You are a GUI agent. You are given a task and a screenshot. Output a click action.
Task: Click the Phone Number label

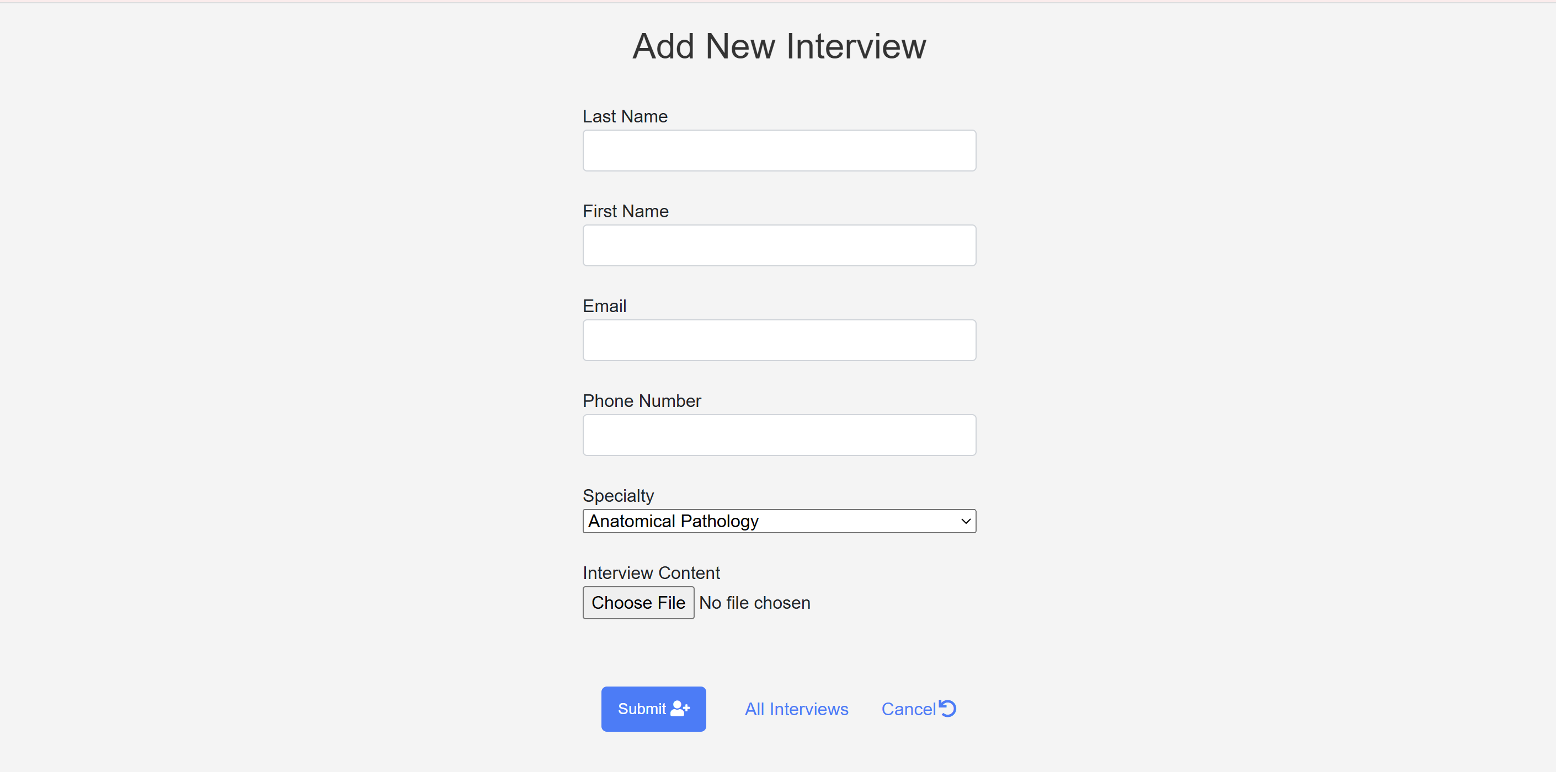pos(642,400)
